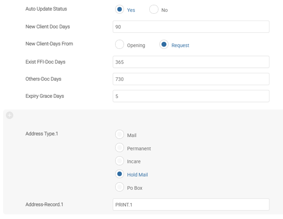Choose Po Box address type

(x=120, y=187)
